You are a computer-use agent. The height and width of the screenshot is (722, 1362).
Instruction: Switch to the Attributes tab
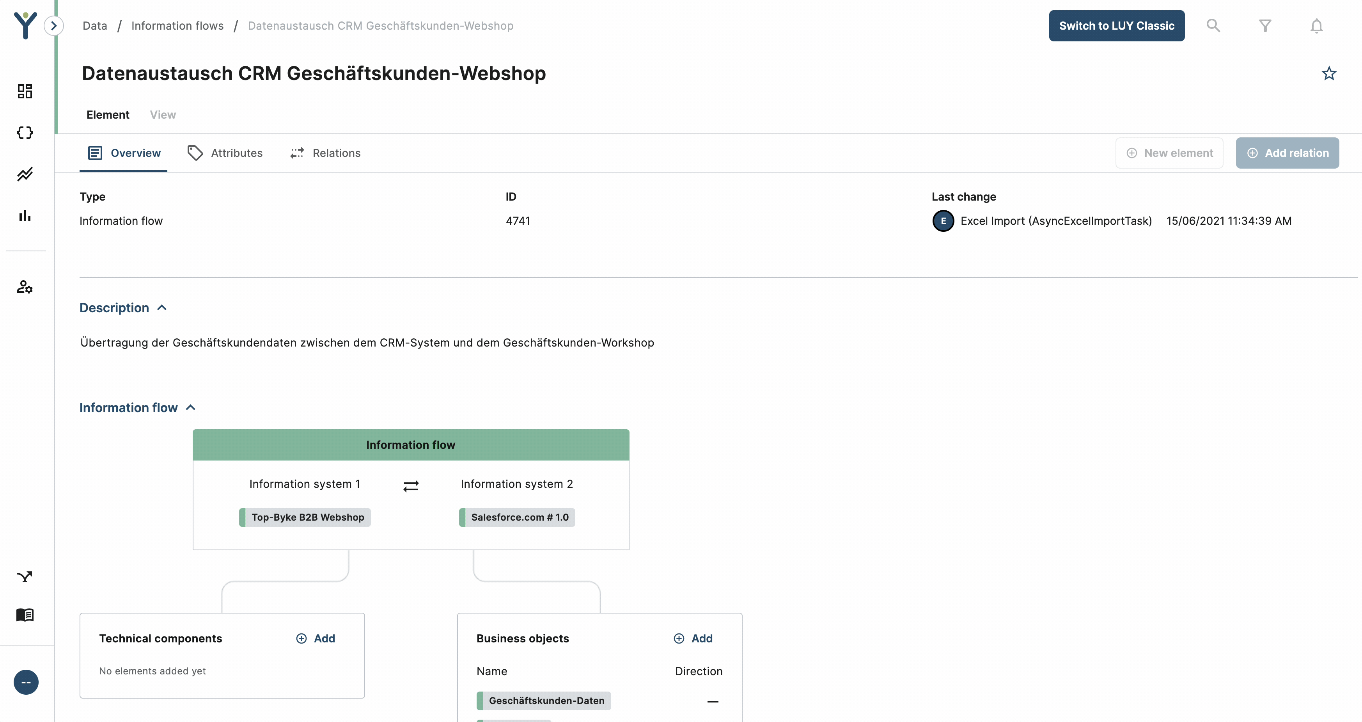coord(225,153)
